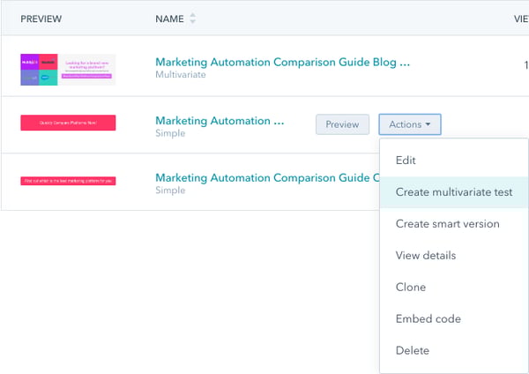Open the truncated Marketing Automation link in second row
This screenshot has height=374, width=529.
click(220, 120)
